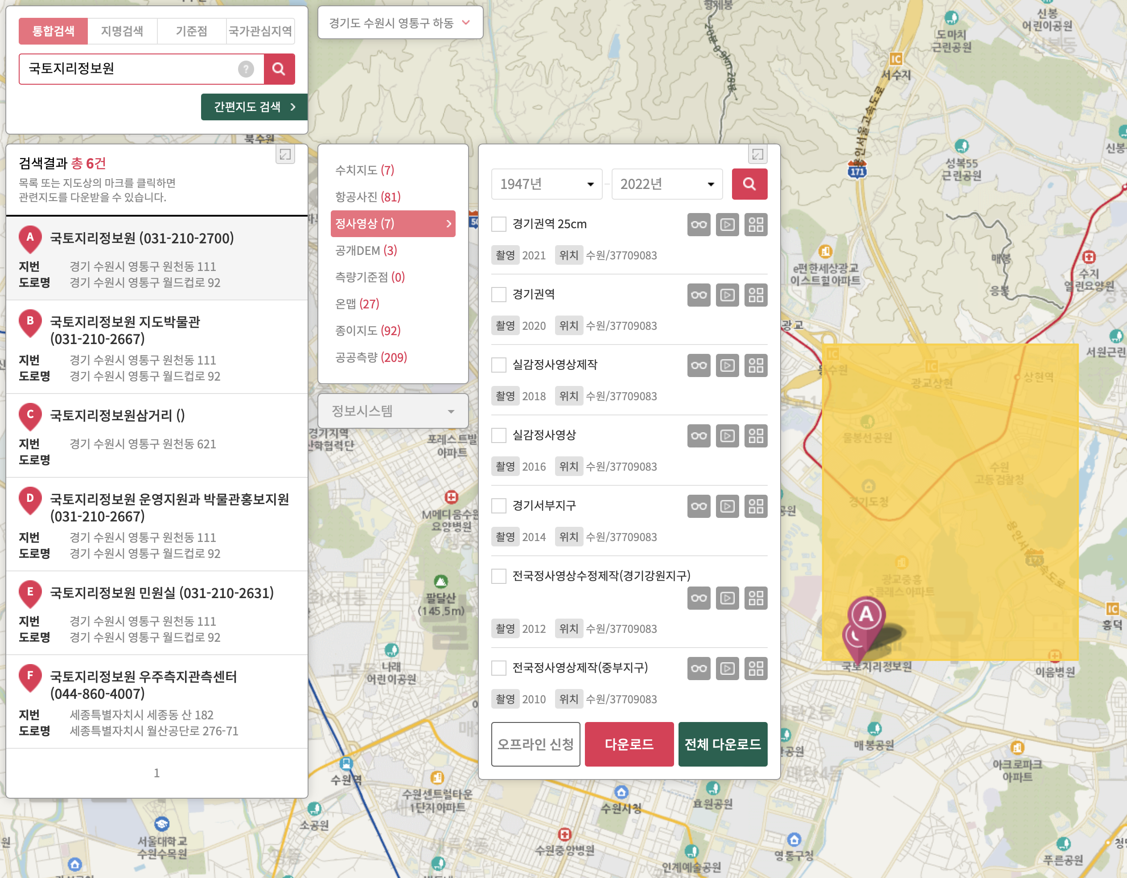1127x878 pixels.
Task: Preview 실감정사영상제작 with glasses icon
Action: point(699,365)
